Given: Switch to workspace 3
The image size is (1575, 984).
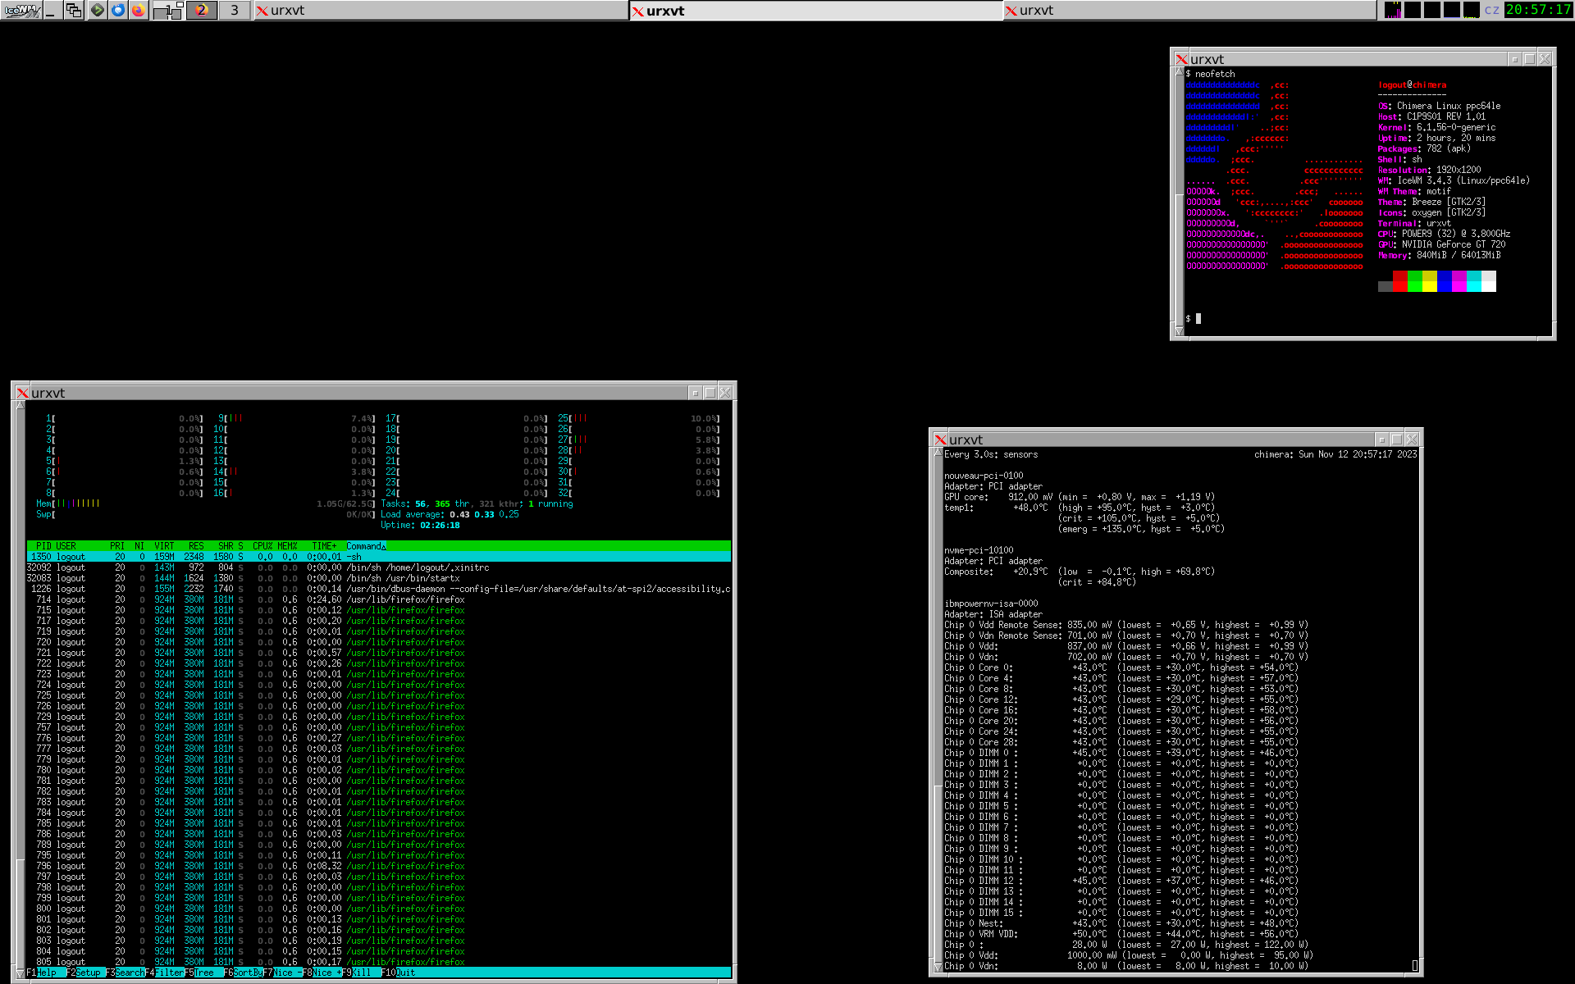Looking at the screenshot, I should (x=235, y=10).
